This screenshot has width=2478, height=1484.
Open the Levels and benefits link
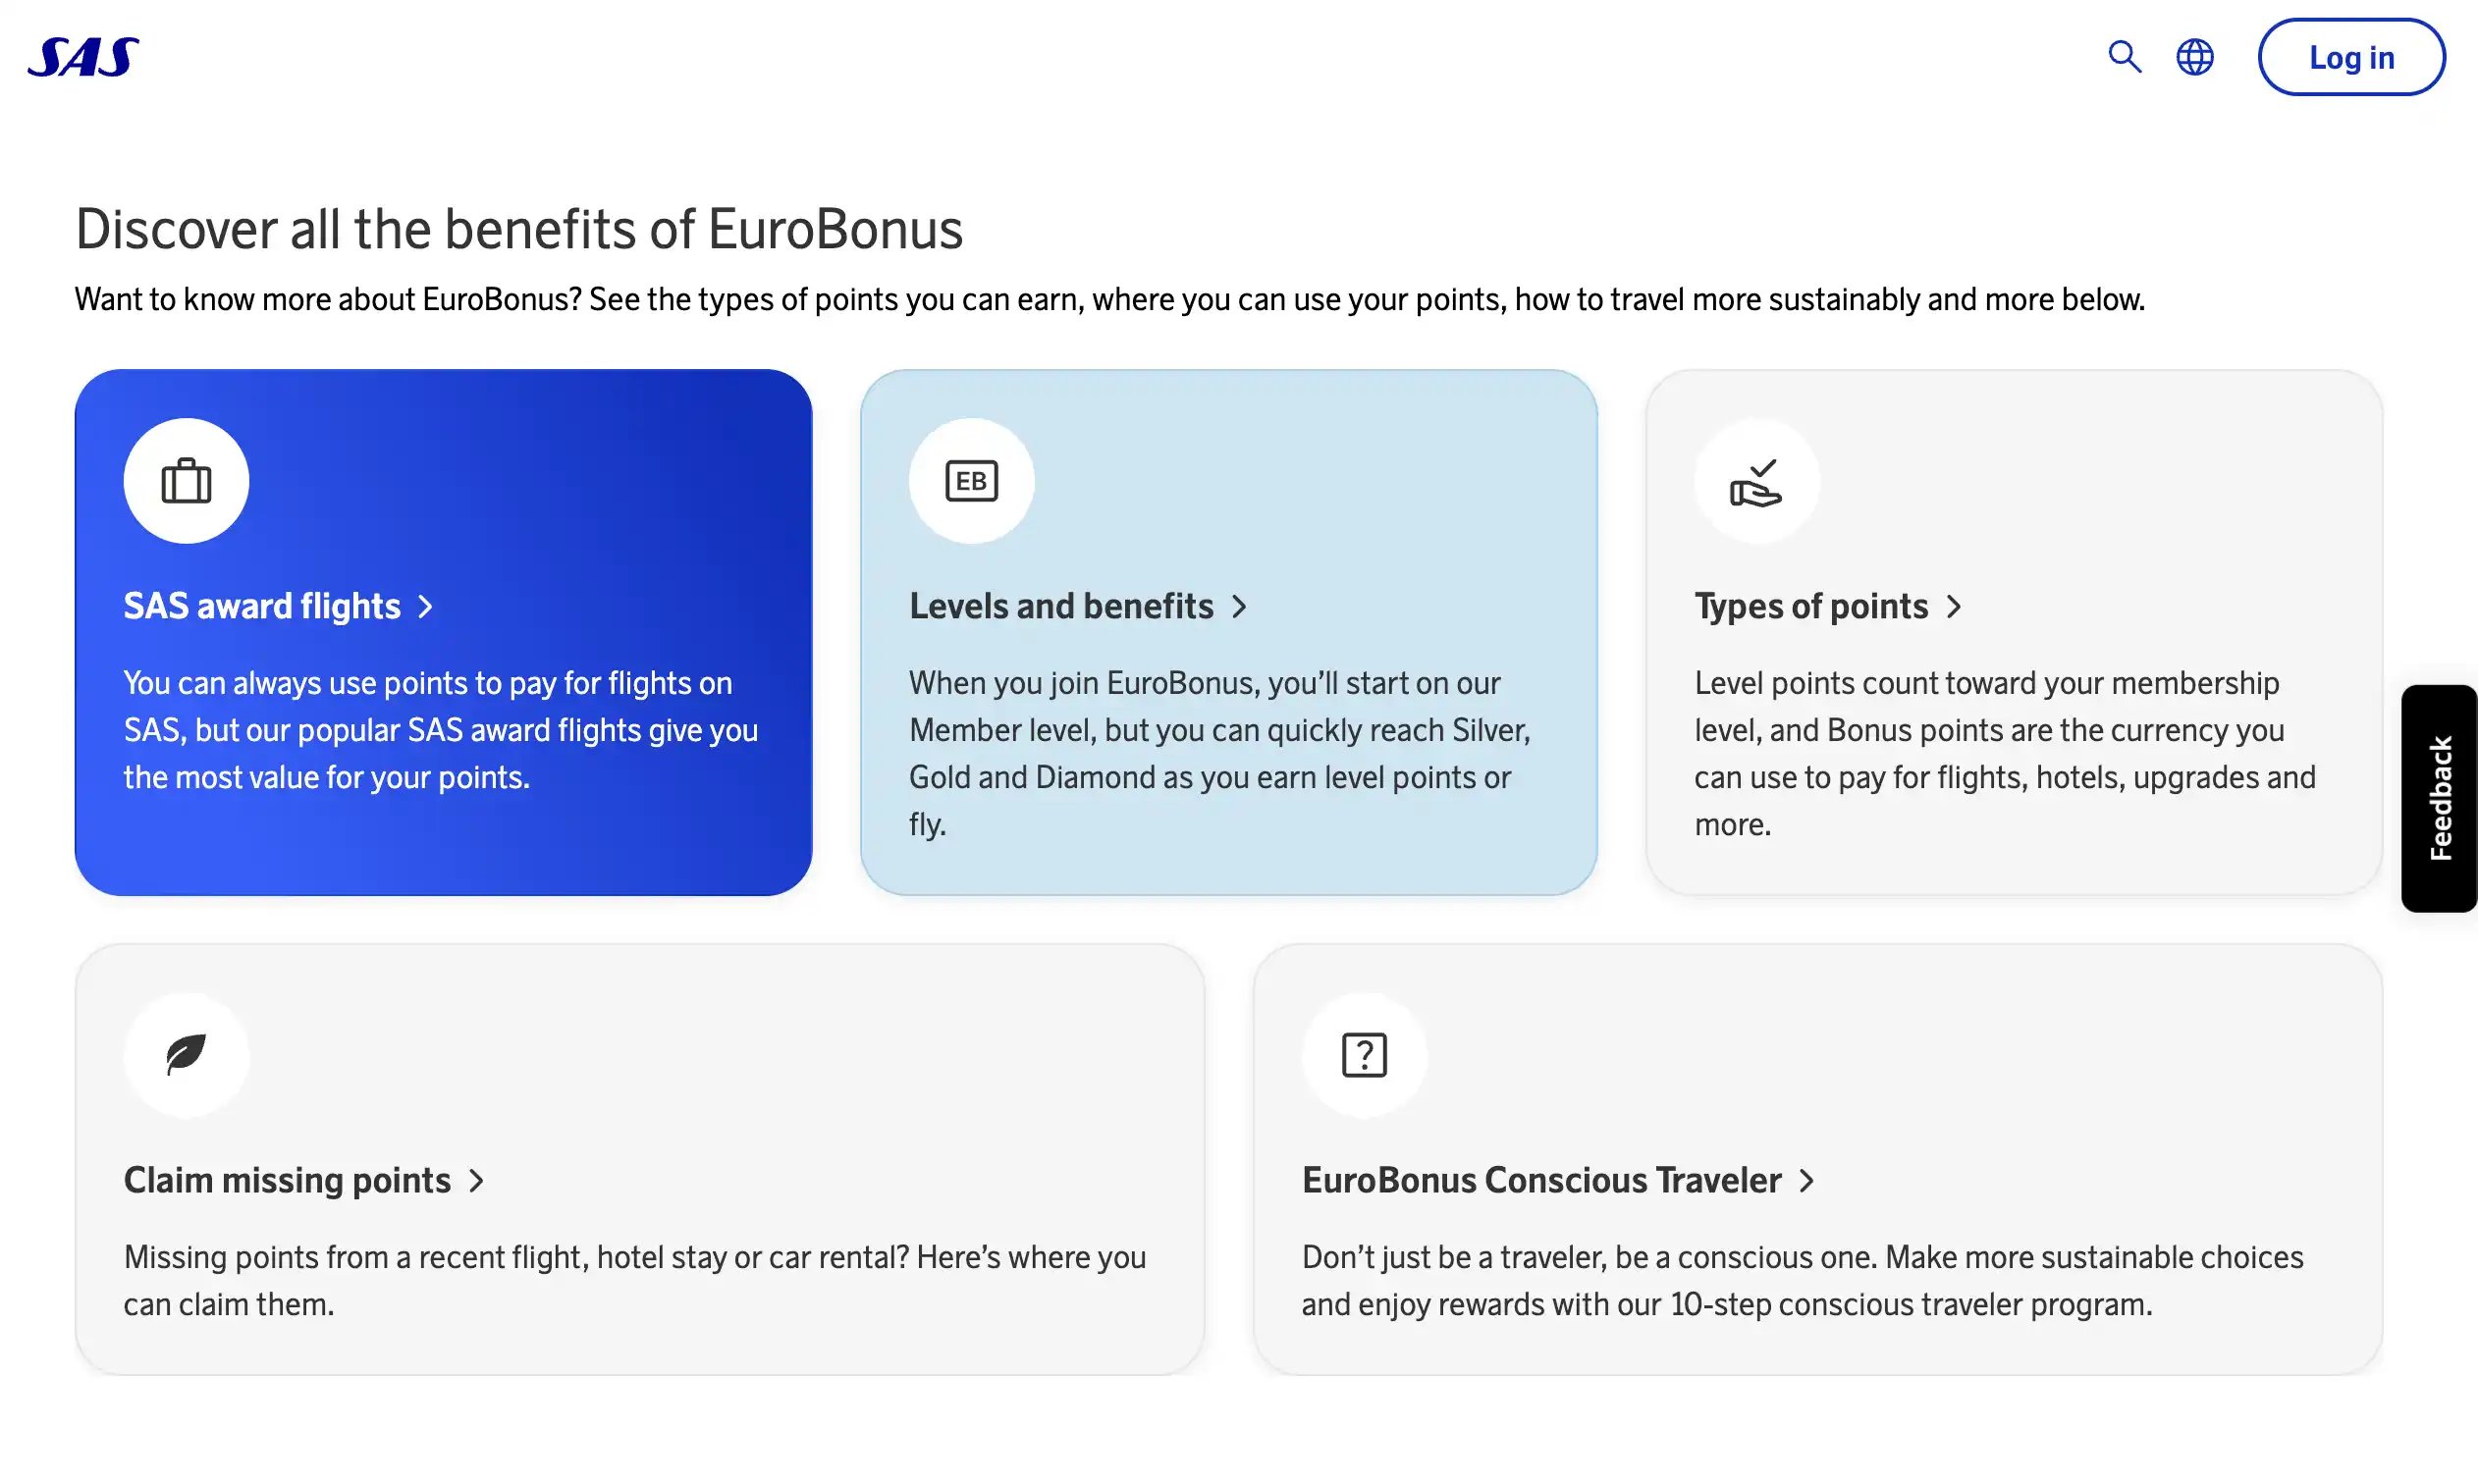(1061, 606)
